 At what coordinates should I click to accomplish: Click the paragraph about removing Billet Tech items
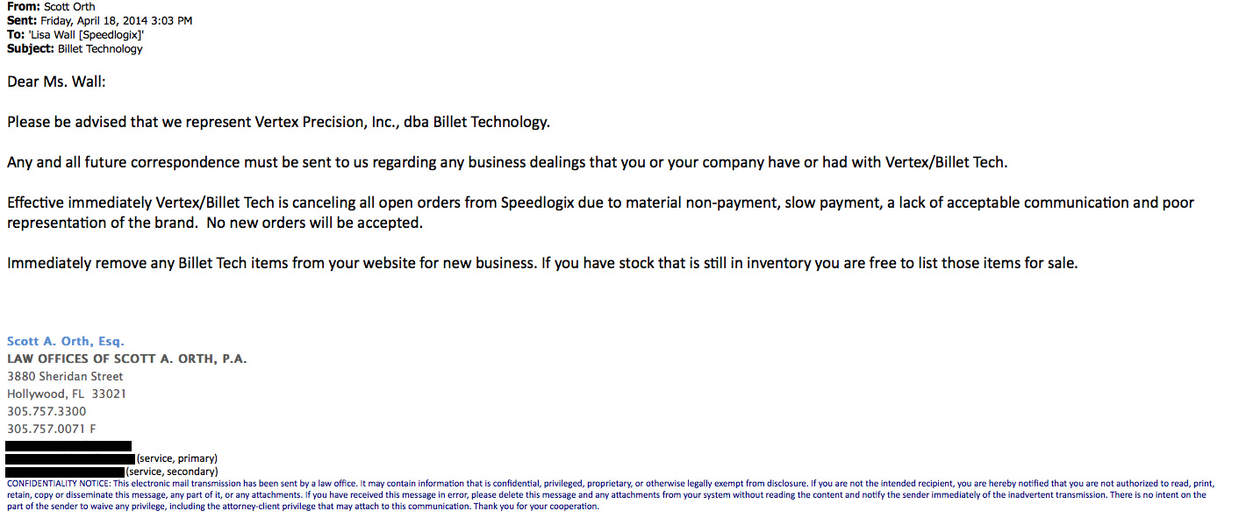coord(542,263)
